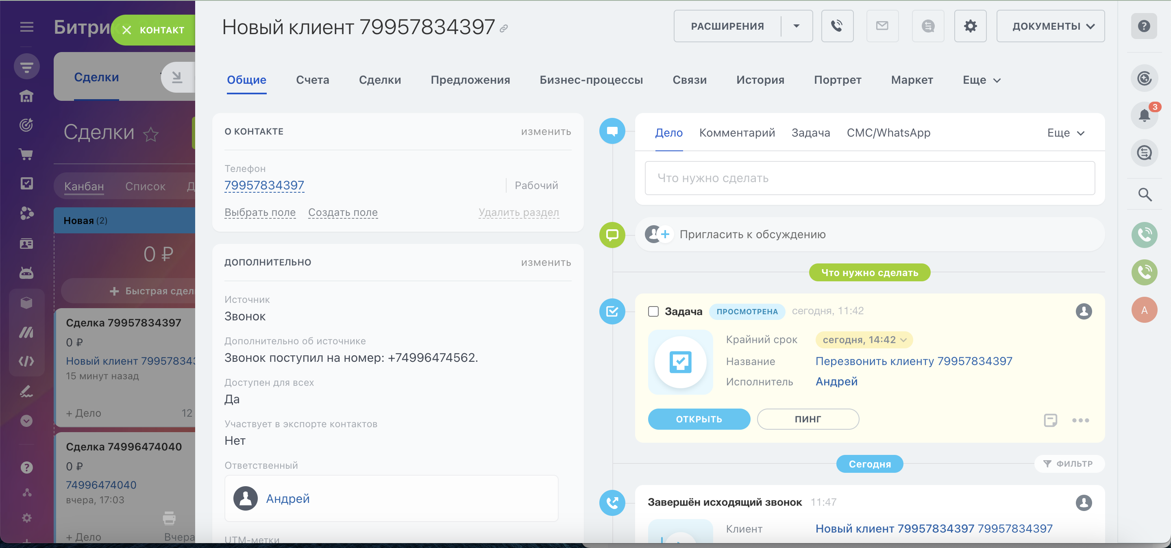The width and height of the screenshot is (1171, 548).
Task: Expand the РАСШИРЕНИЯ dropdown arrow
Action: 797,26
